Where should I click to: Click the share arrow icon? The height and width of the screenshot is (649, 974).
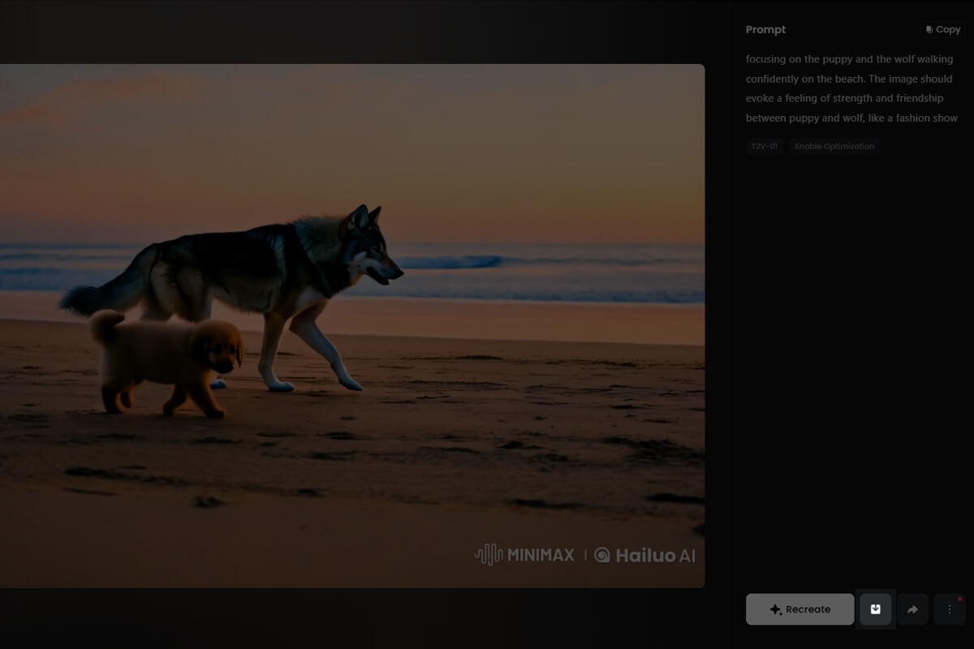[912, 609]
